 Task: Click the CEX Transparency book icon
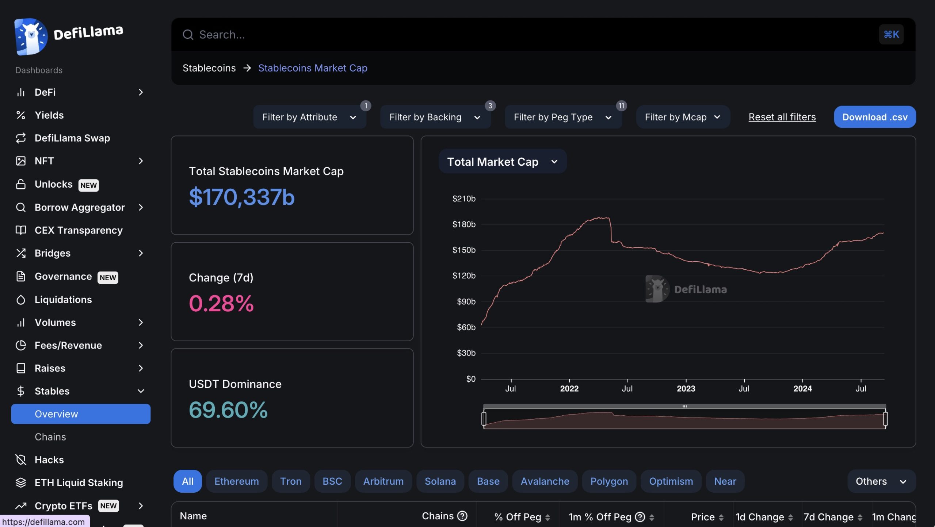click(x=21, y=230)
